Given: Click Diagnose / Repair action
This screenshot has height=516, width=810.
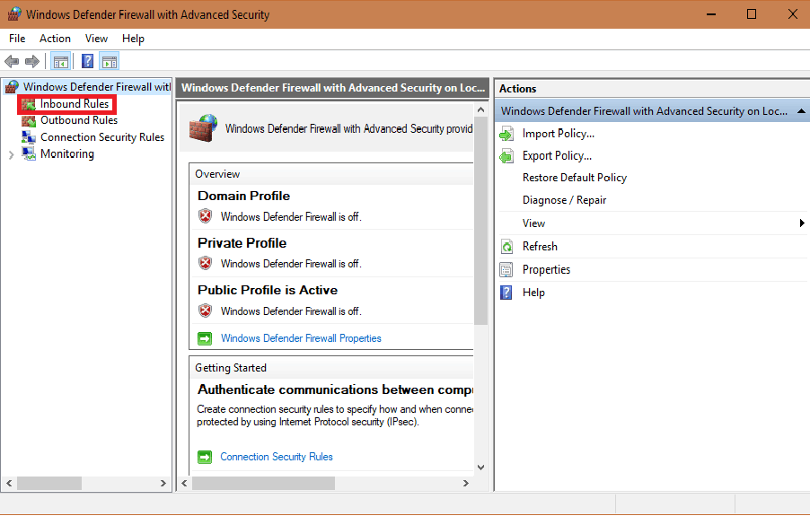Looking at the screenshot, I should (x=564, y=200).
